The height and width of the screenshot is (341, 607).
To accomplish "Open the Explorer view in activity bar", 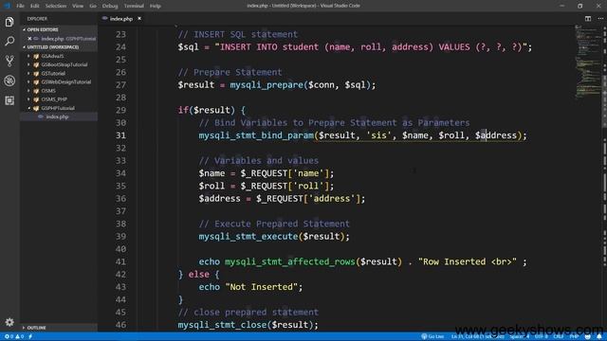I will click(9, 22).
